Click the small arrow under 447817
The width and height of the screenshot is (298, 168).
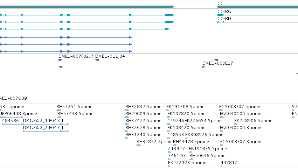[222, 166]
